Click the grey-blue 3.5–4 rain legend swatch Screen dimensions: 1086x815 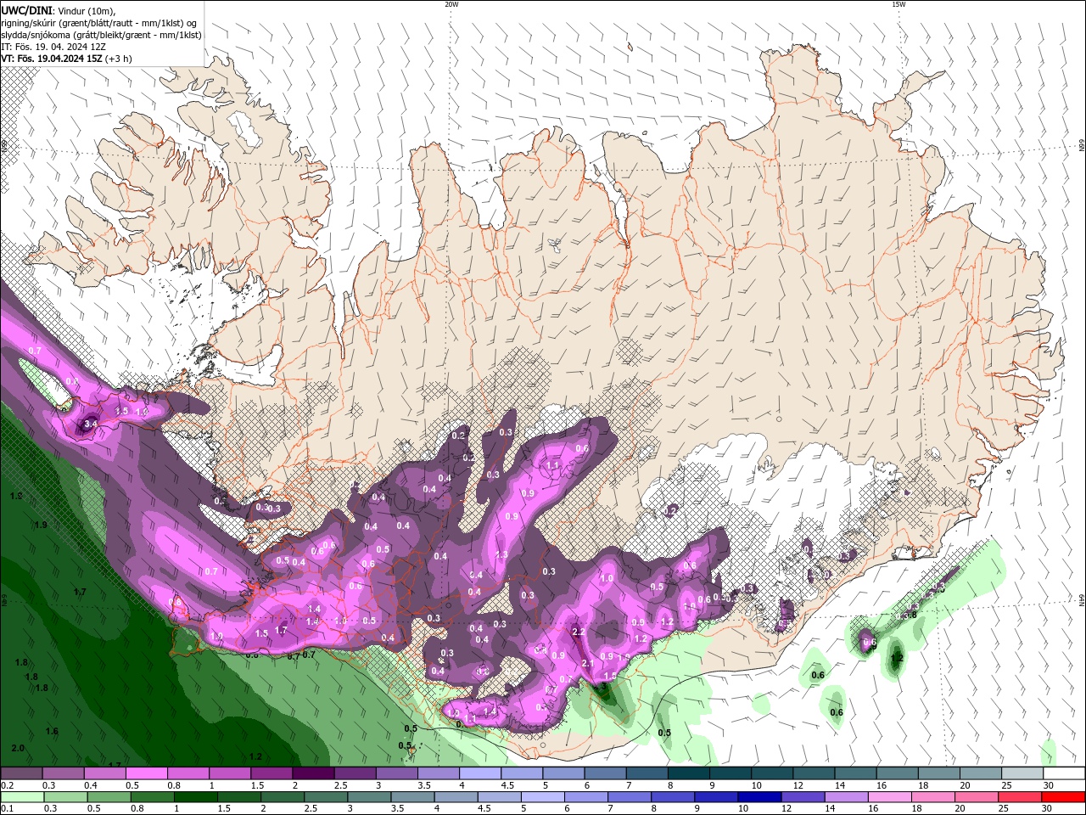click(412, 797)
